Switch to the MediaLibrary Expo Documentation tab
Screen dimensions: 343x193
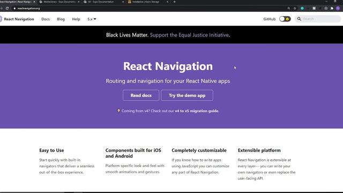[x=59, y=2]
